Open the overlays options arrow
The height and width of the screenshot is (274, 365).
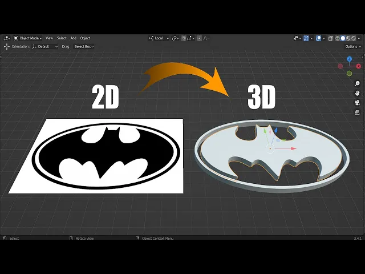[323, 38]
